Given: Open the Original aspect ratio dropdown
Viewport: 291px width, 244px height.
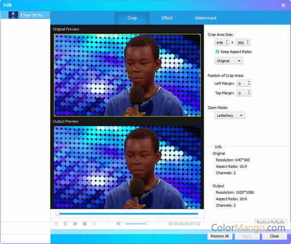Looking at the screenshot, I should (229, 61).
